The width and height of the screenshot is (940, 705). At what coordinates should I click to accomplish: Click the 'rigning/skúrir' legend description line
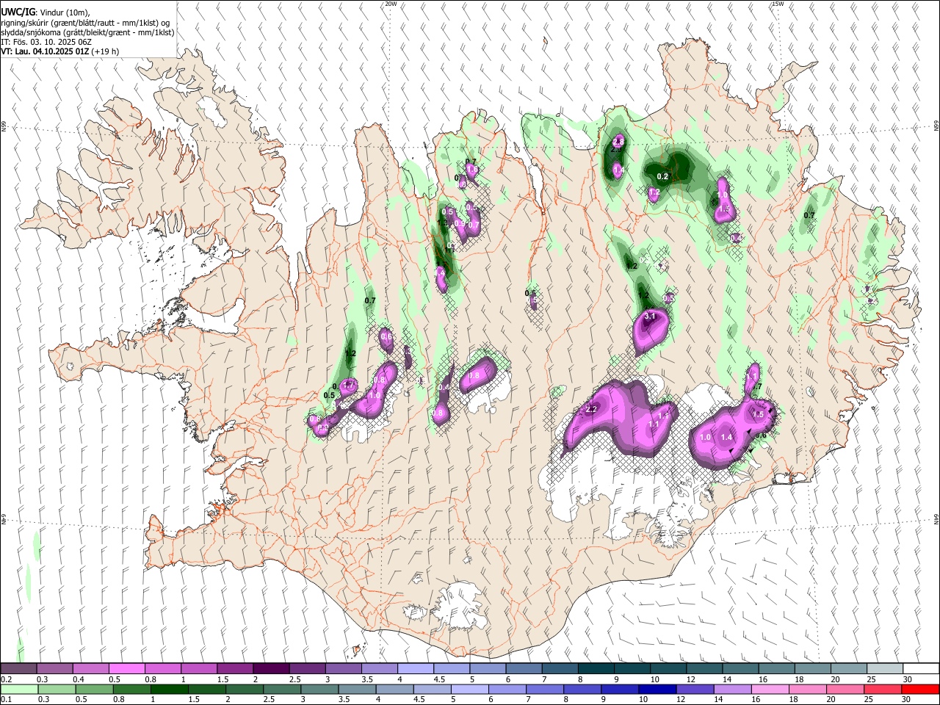(x=85, y=23)
